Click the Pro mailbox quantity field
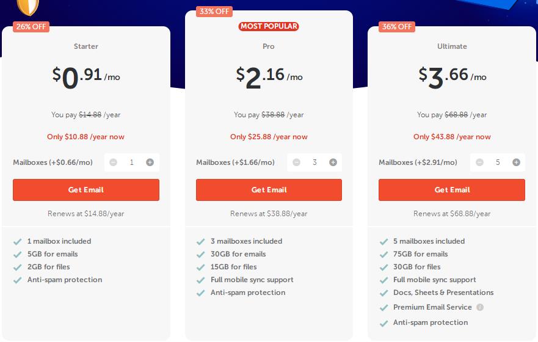 [x=314, y=162]
